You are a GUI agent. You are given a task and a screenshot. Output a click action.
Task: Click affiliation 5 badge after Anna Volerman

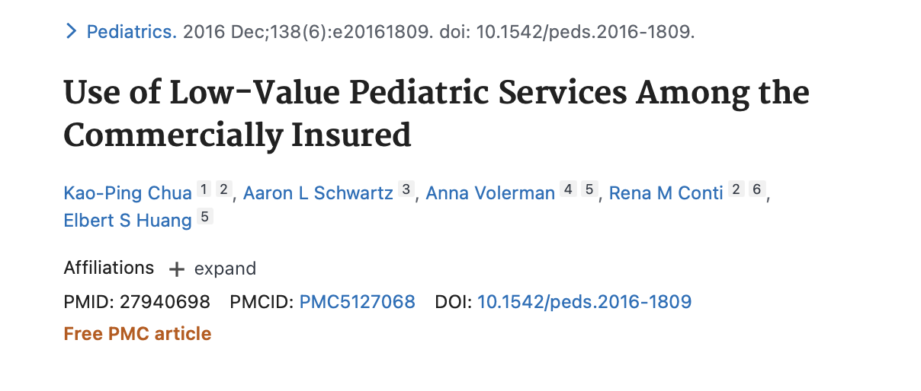(588, 189)
